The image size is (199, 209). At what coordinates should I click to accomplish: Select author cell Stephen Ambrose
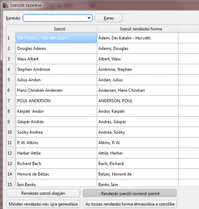click(57, 69)
